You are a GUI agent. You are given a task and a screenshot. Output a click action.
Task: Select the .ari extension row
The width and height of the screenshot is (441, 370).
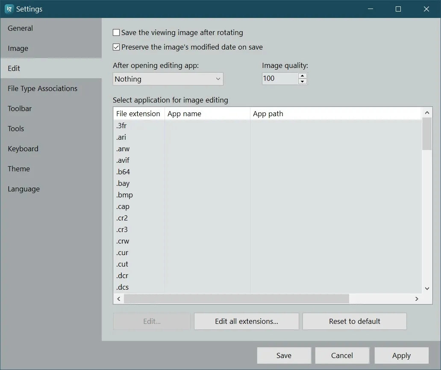coord(267,137)
